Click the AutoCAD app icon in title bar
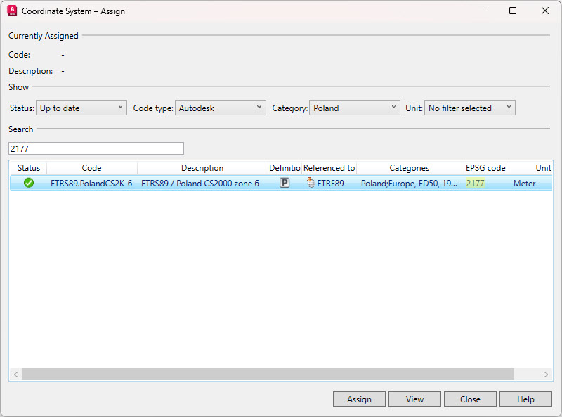This screenshot has height=417, width=562. (12, 11)
